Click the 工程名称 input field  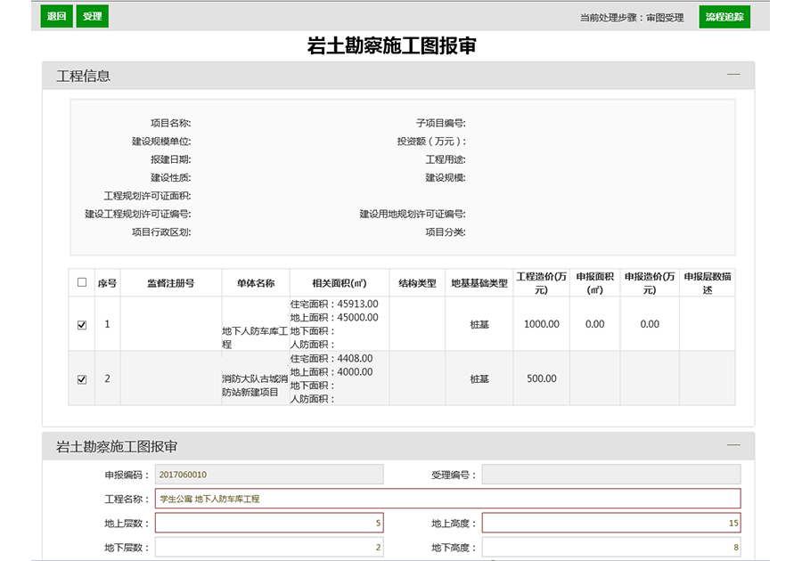click(x=447, y=499)
